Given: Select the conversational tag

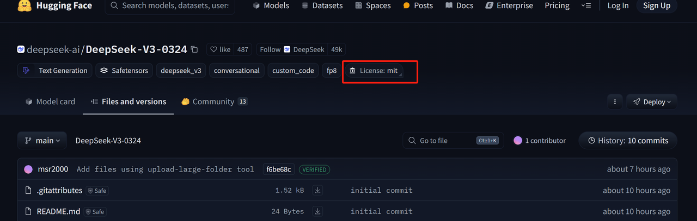Looking at the screenshot, I should pyautogui.click(x=237, y=71).
